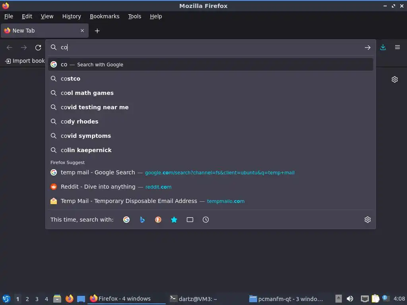Click the update notifier tray icon

386,298
